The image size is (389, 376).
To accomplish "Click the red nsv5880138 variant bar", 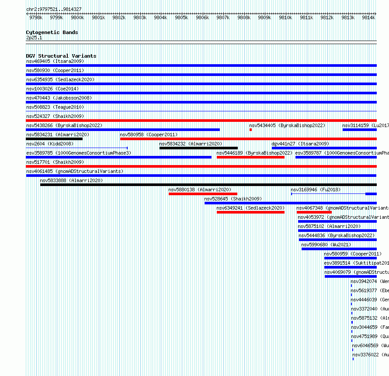I will pyautogui.click(x=203, y=194).
